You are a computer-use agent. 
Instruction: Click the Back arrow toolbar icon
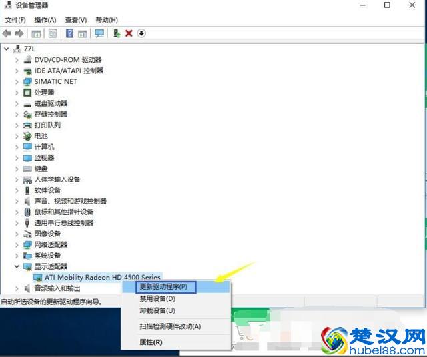[x=7, y=33]
